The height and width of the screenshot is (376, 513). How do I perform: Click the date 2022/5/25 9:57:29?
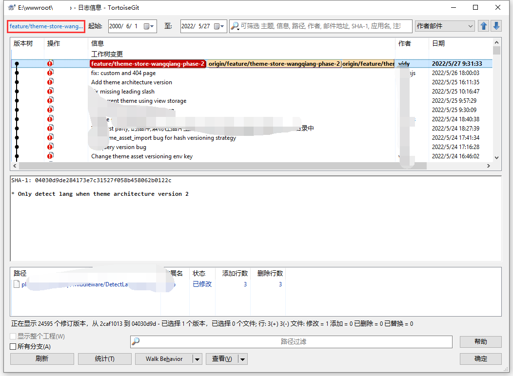tap(454, 101)
